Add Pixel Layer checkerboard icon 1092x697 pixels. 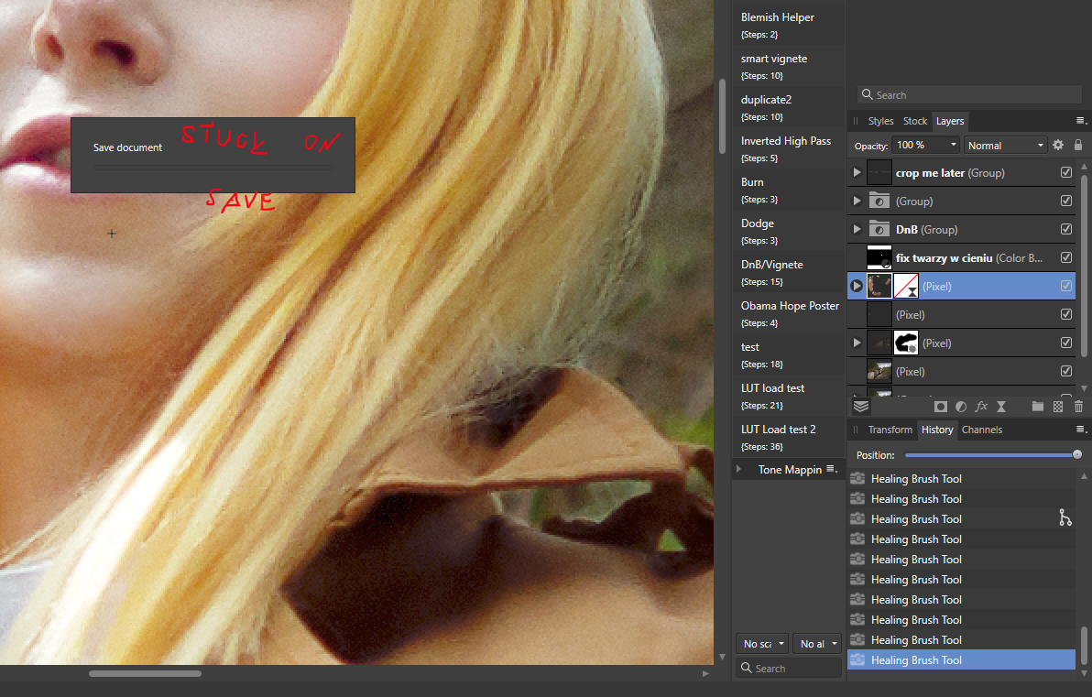point(1059,407)
